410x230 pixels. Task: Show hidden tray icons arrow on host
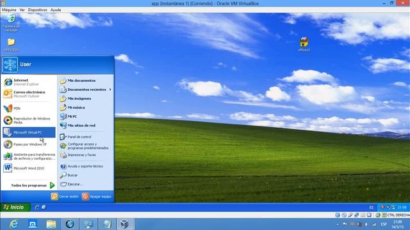point(338,224)
